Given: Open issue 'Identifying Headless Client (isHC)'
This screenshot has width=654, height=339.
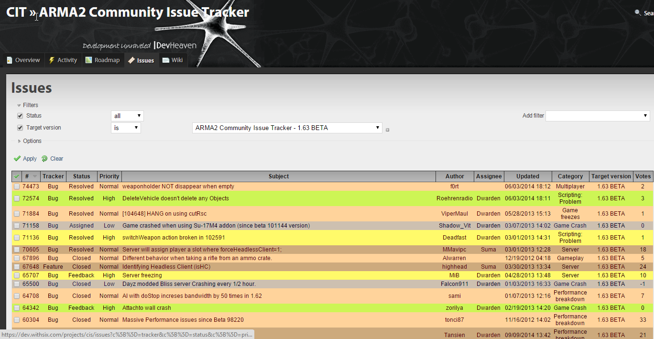Looking at the screenshot, I should [x=166, y=267].
